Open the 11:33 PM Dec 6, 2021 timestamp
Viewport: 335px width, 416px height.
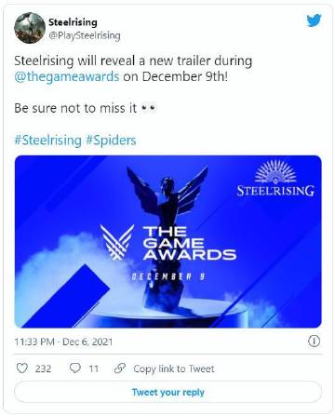click(x=63, y=342)
